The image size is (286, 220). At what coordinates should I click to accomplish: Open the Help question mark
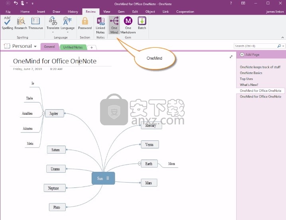point(231,3)
